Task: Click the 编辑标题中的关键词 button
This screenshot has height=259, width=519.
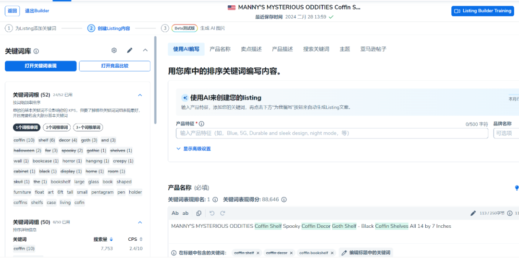Action: coord(366,253)
